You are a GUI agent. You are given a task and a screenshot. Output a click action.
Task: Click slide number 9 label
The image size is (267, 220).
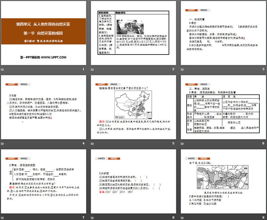[263, 217]
